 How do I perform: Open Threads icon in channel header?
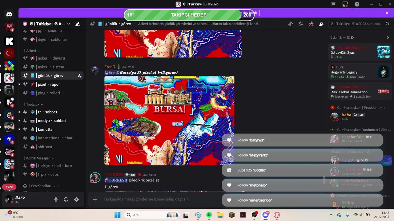click(x=290, y=24)
